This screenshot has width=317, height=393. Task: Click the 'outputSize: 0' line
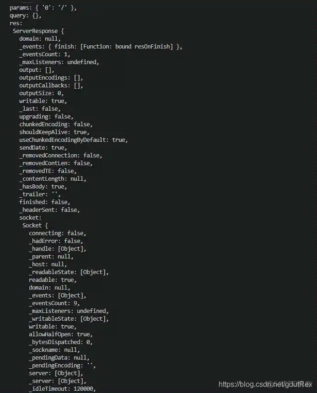[x=41, y=93]
